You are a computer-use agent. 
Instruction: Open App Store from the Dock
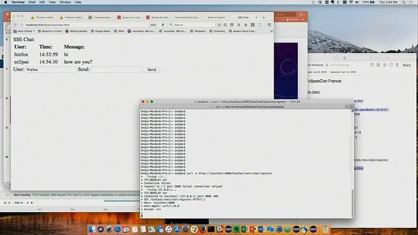[x=177, y=229]
